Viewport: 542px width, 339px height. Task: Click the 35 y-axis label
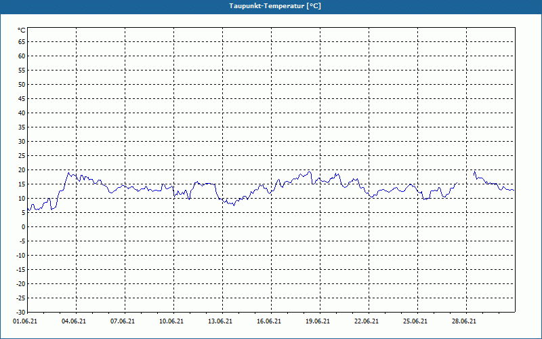pos(22,127)
